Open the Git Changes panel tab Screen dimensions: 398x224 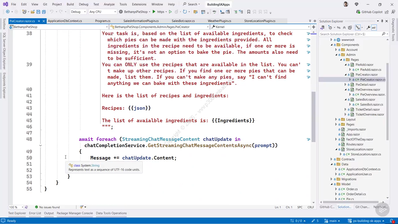(x=362, y=207)
